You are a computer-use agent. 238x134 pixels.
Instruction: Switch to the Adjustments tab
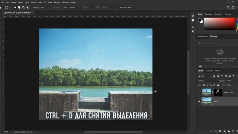point(203,36)
